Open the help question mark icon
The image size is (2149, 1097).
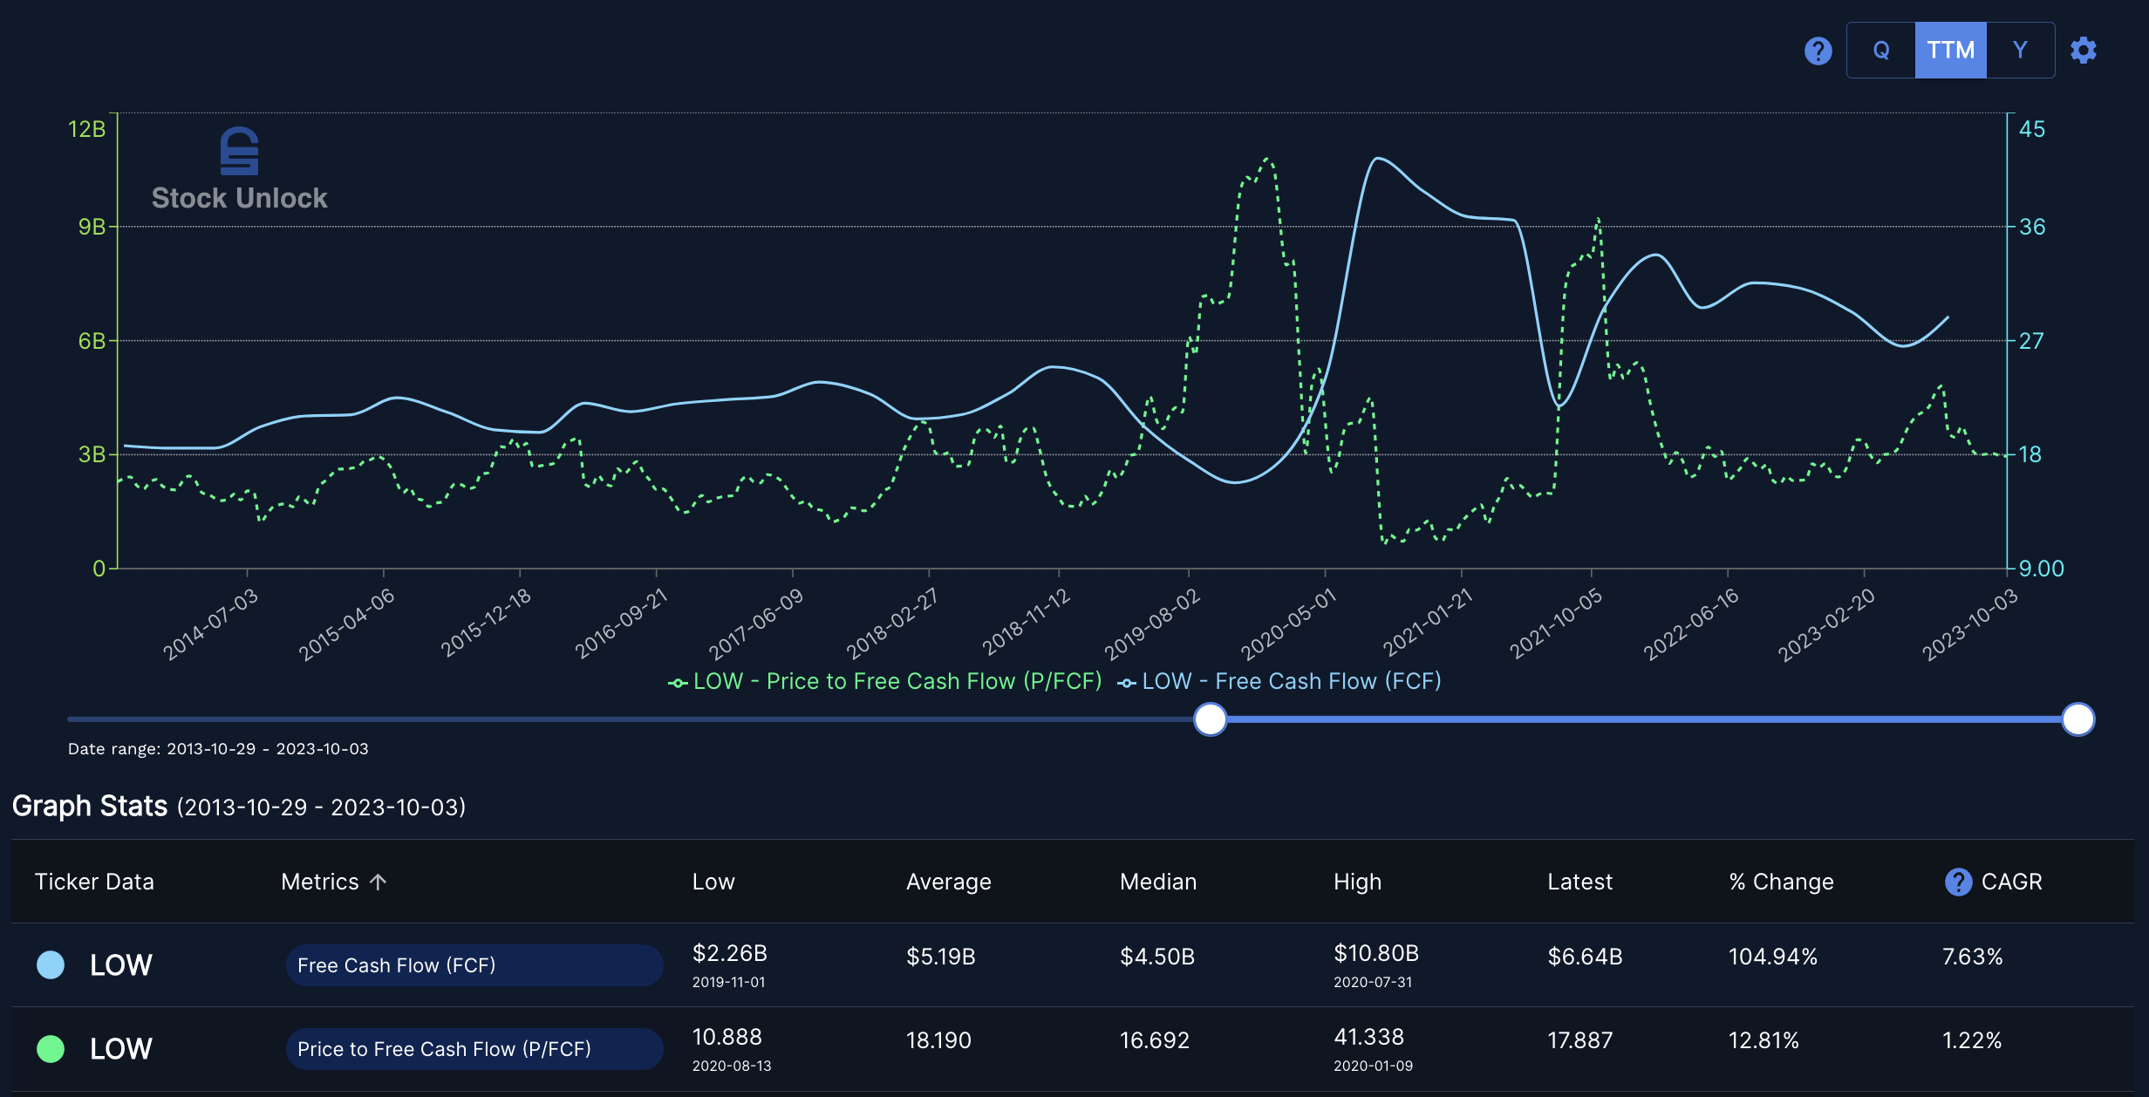click(x=1818, y=51)
